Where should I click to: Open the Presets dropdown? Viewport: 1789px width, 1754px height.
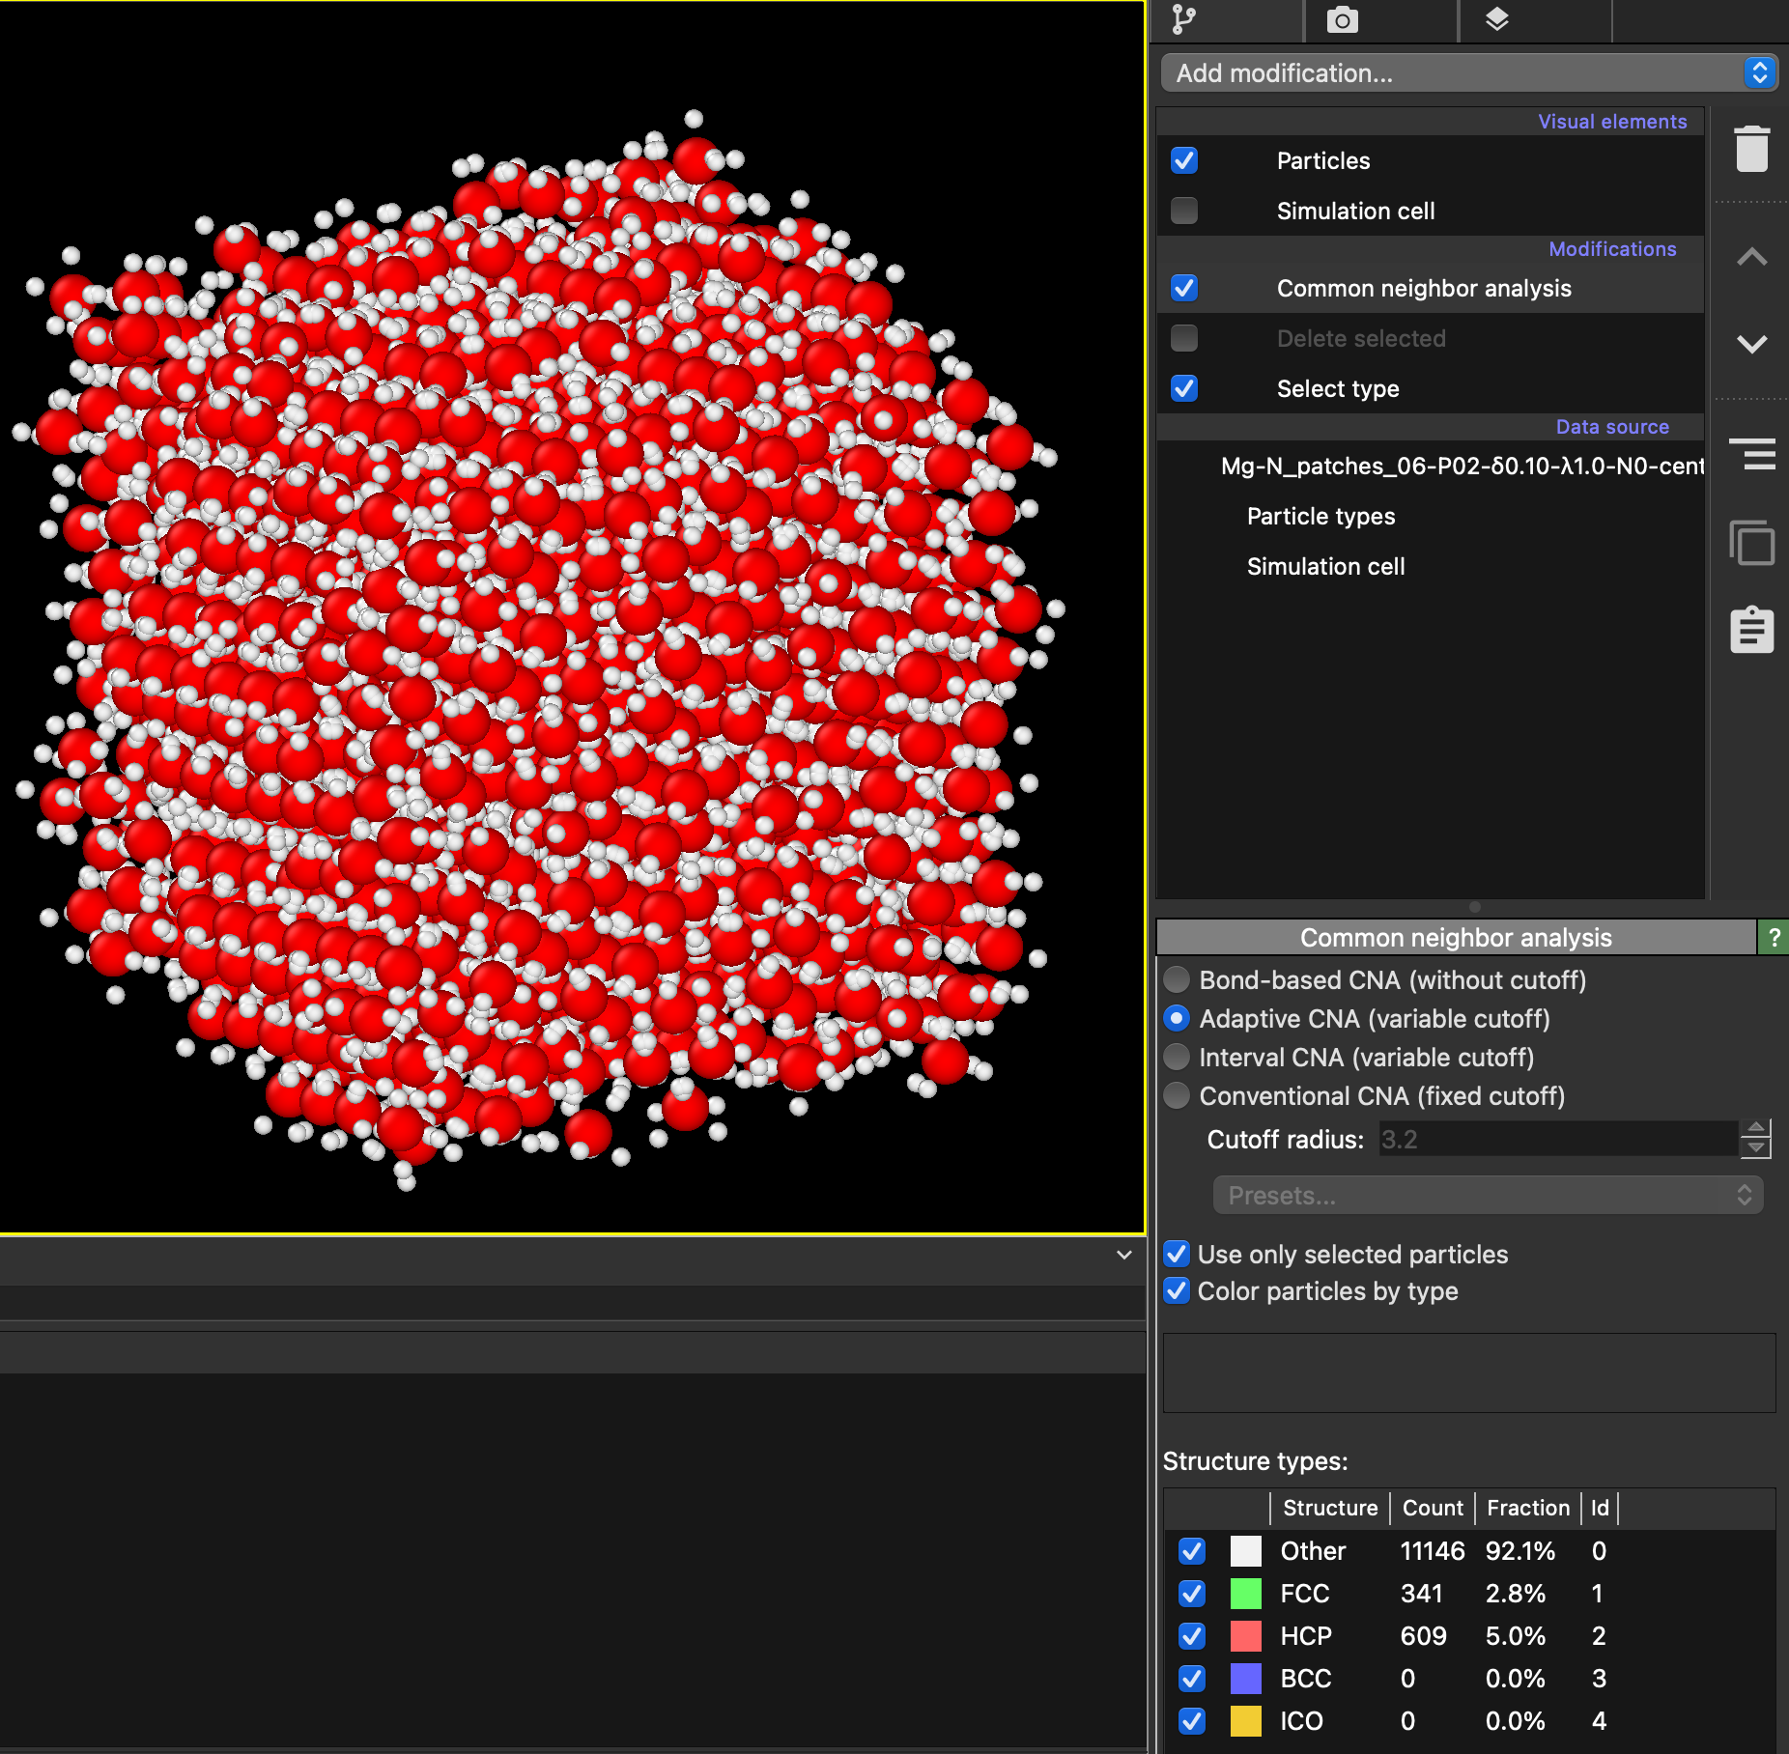pos(1488,1196)
